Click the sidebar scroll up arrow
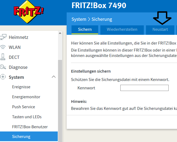This screenshot has width=177, height=142. tap(60, 33)
